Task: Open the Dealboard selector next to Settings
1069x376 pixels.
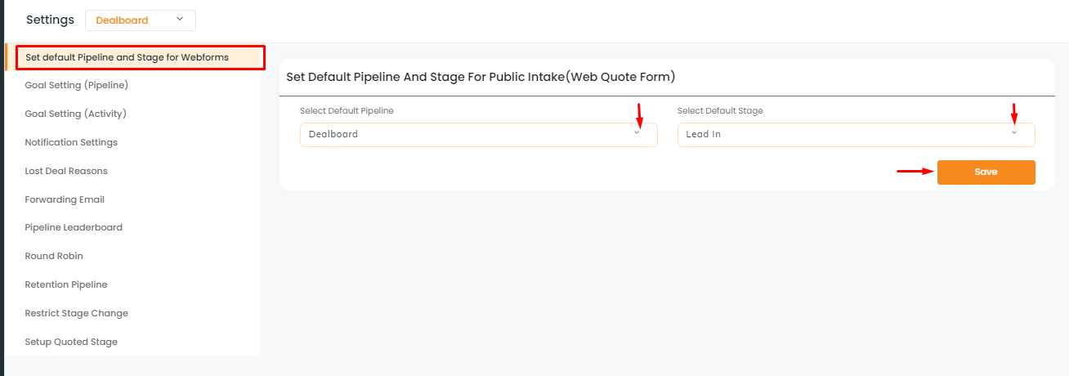Action: click(141, 20)
